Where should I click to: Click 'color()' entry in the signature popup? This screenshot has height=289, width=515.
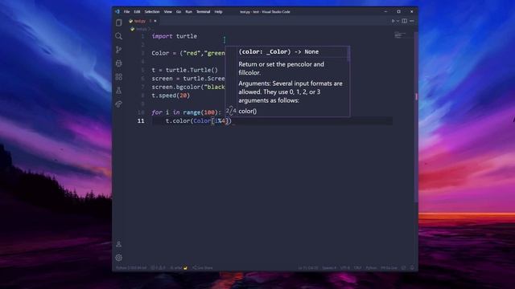[x=248, y=111]
